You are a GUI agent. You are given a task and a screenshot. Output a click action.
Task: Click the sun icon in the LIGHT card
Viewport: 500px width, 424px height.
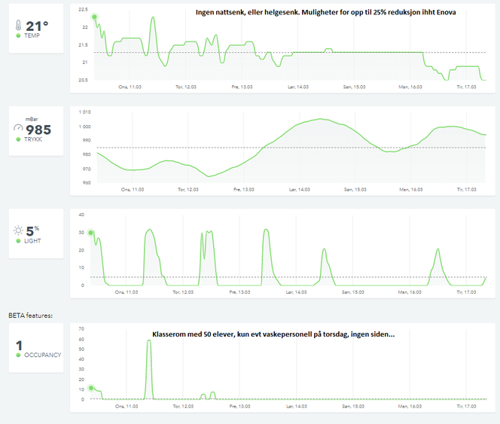pyautogui.click(x=17, y=230)
